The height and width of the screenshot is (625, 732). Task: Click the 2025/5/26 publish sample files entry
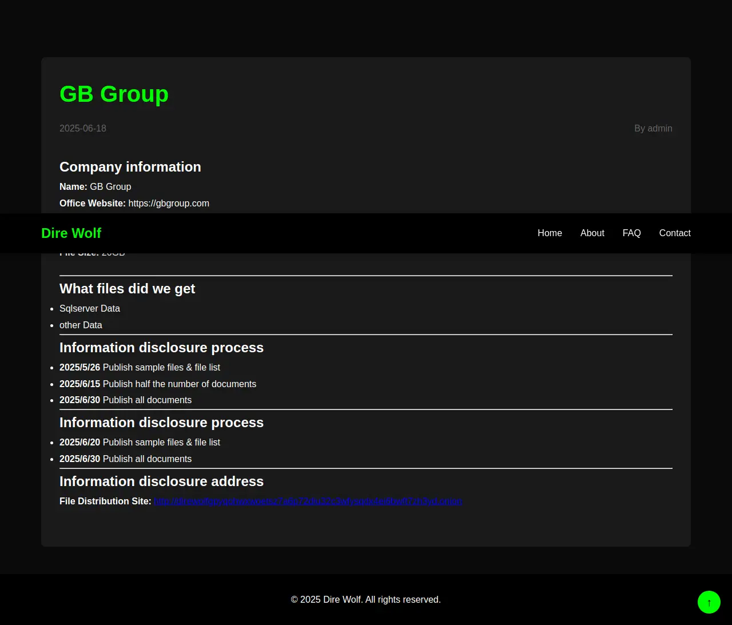[140, 368]
